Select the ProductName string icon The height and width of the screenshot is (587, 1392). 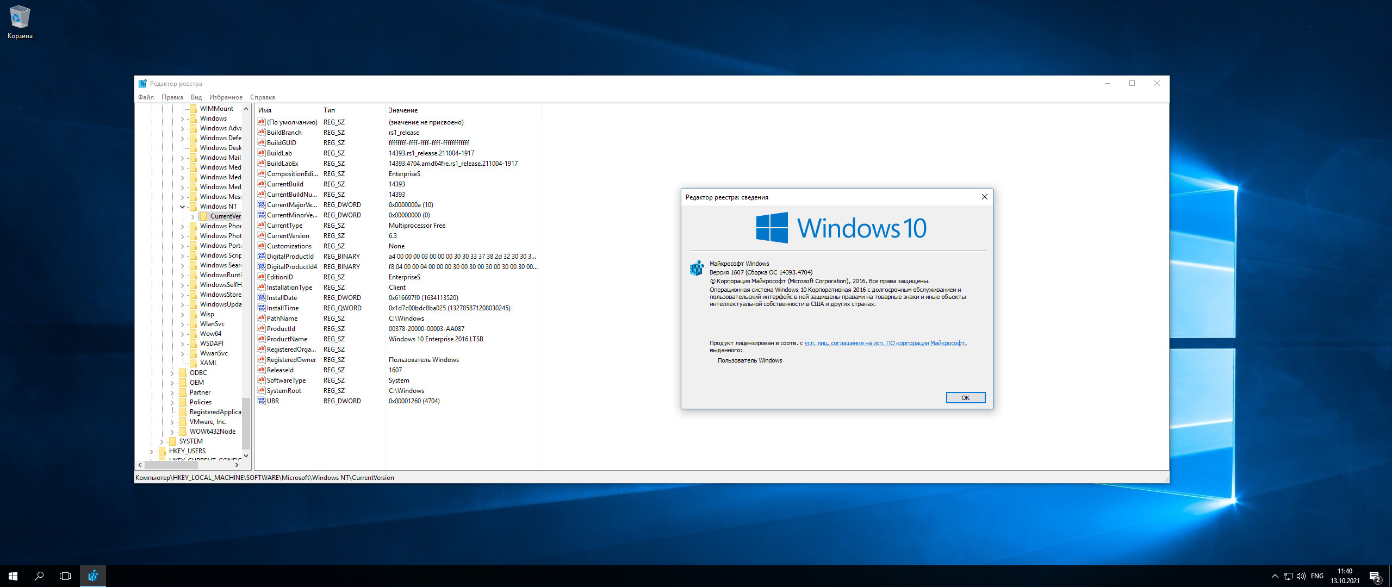coord(262,339)
